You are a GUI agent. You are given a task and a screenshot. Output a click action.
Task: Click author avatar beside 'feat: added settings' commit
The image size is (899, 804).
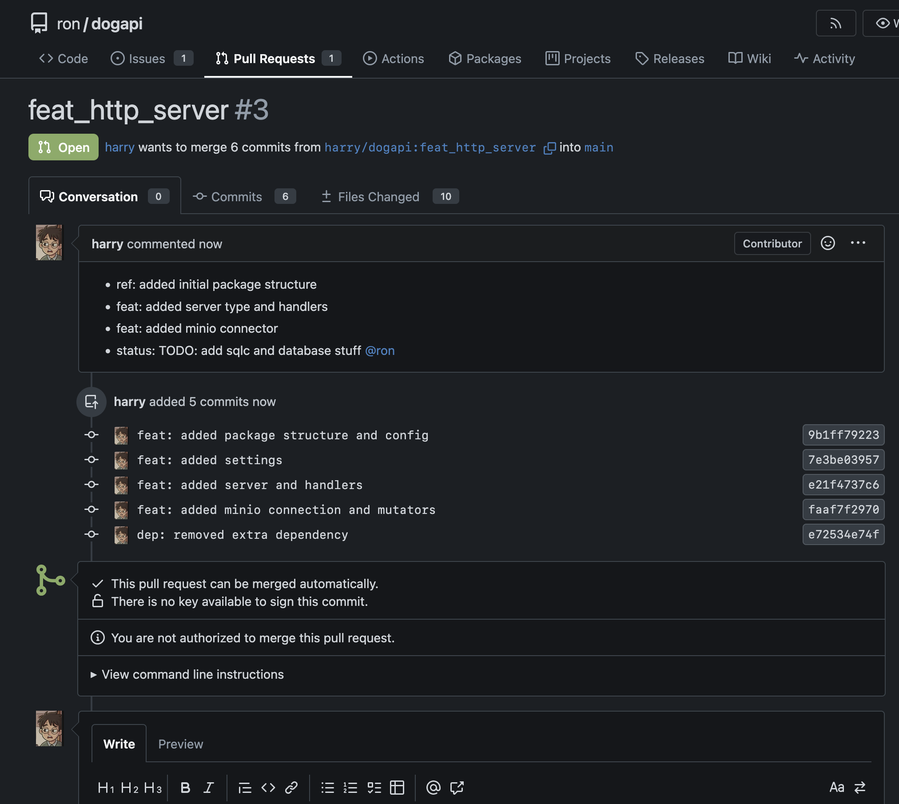click(x=121, y=460)
